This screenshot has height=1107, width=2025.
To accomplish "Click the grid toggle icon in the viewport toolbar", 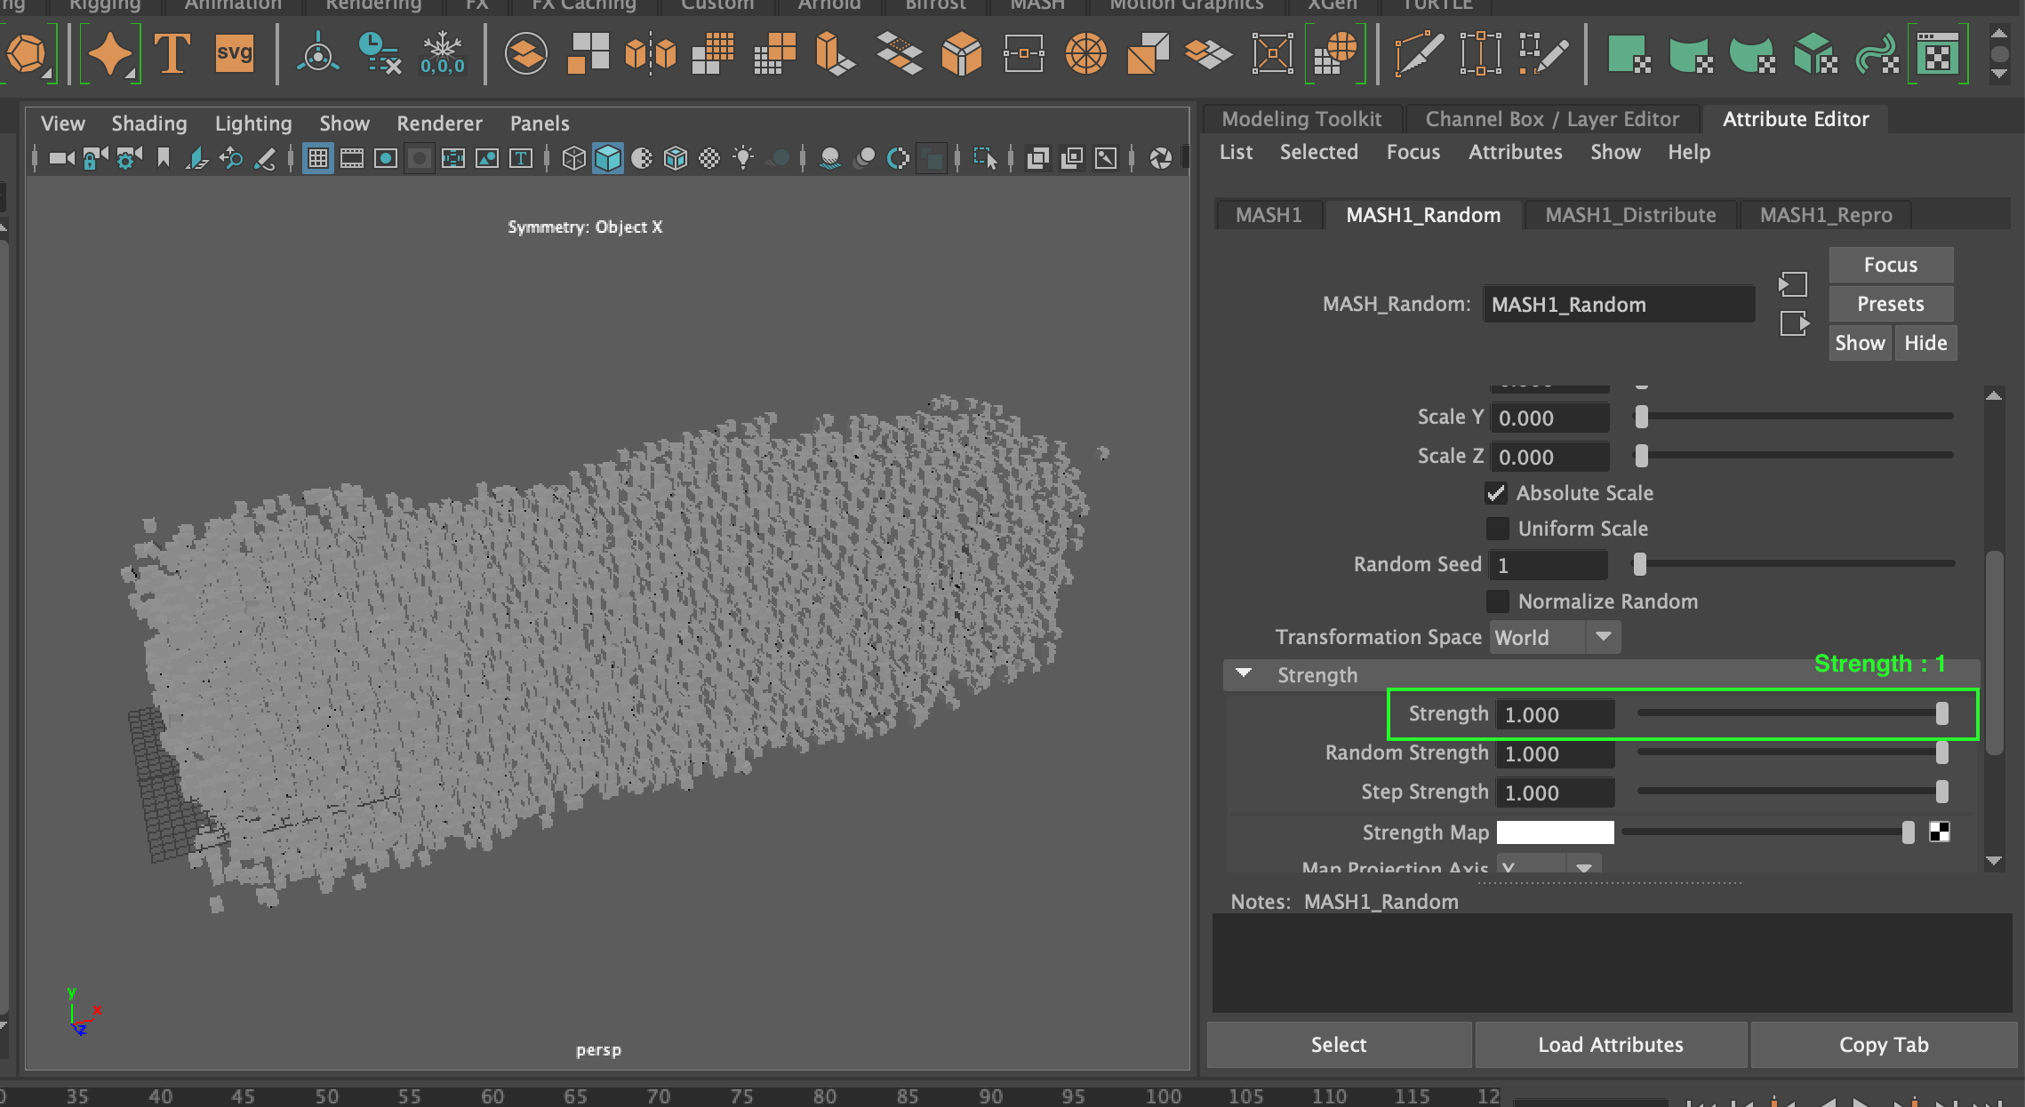I will pyautogui.click(x=317, y=158).
